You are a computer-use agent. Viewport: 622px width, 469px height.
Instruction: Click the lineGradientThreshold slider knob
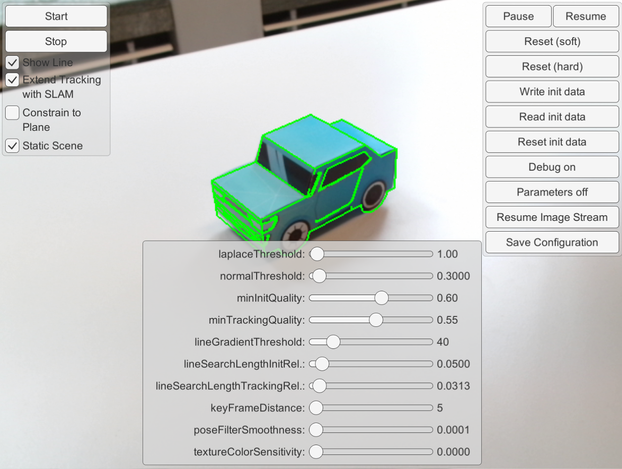tap(333, 342)
